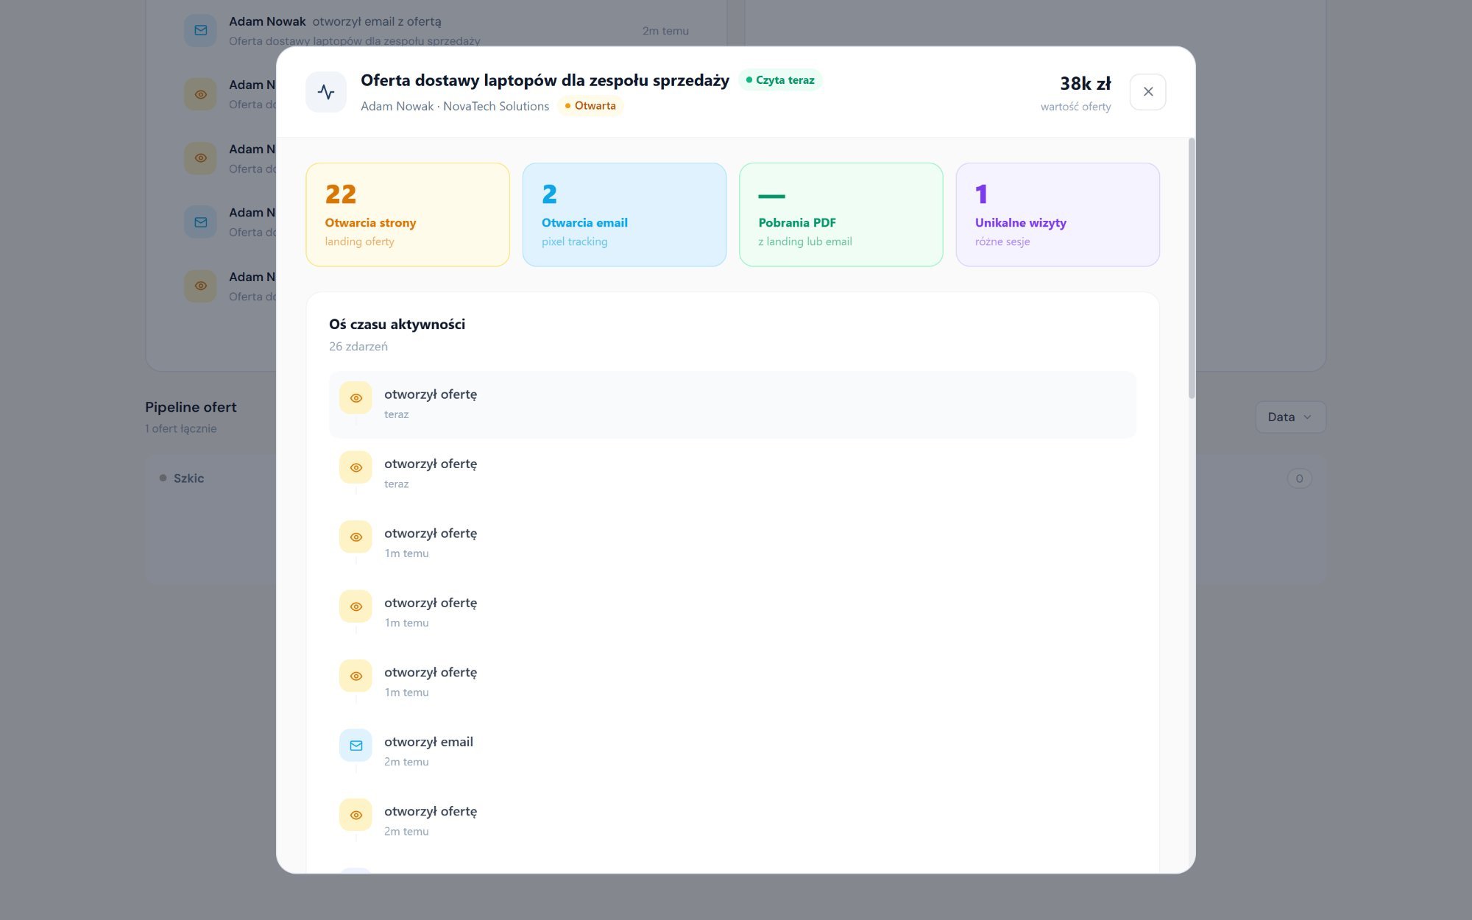
Task: Click eye icon of second timeline event
Action: (355, 467)
